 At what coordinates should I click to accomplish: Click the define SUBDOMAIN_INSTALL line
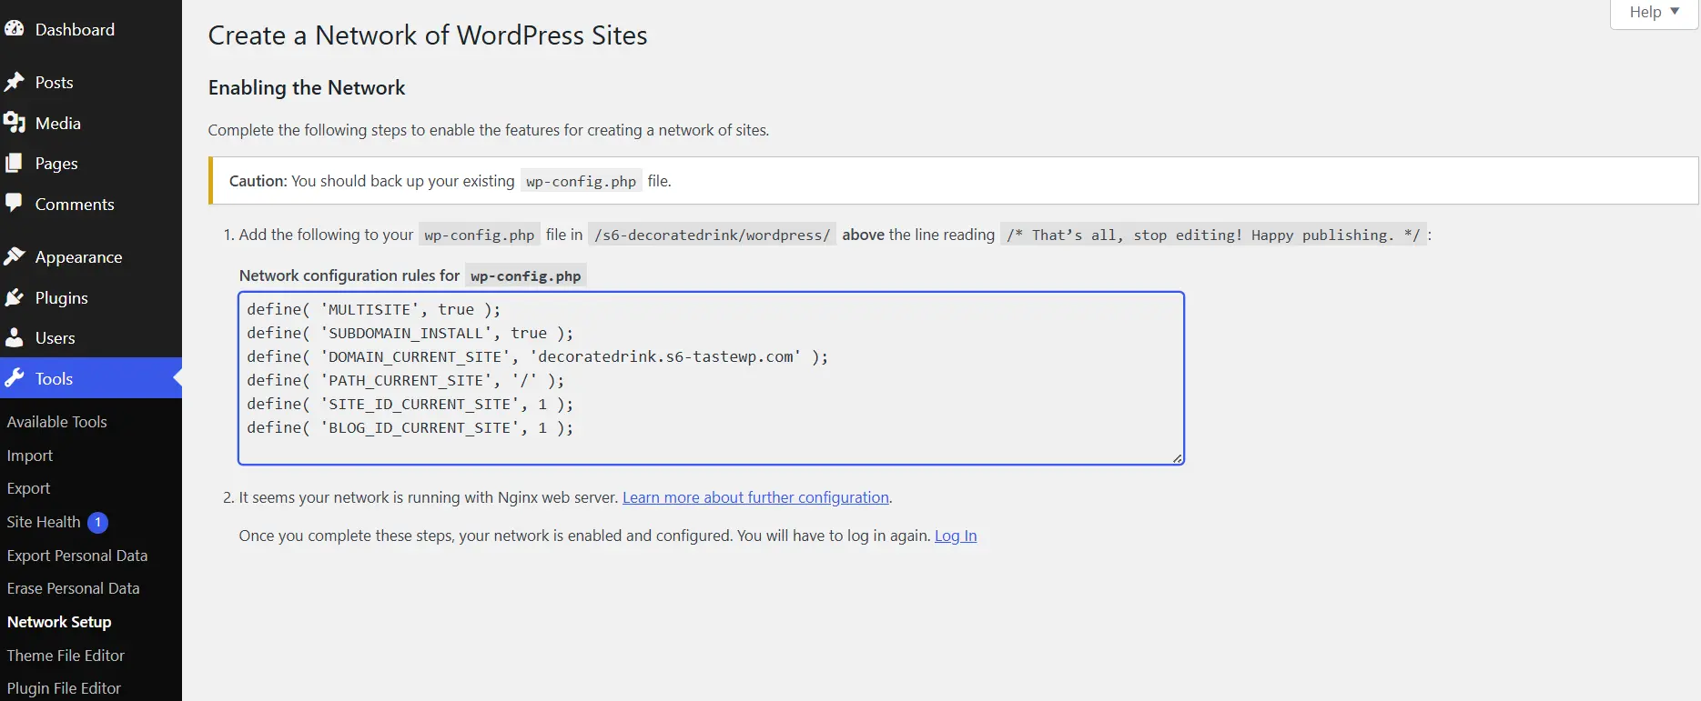click(410, 333)
